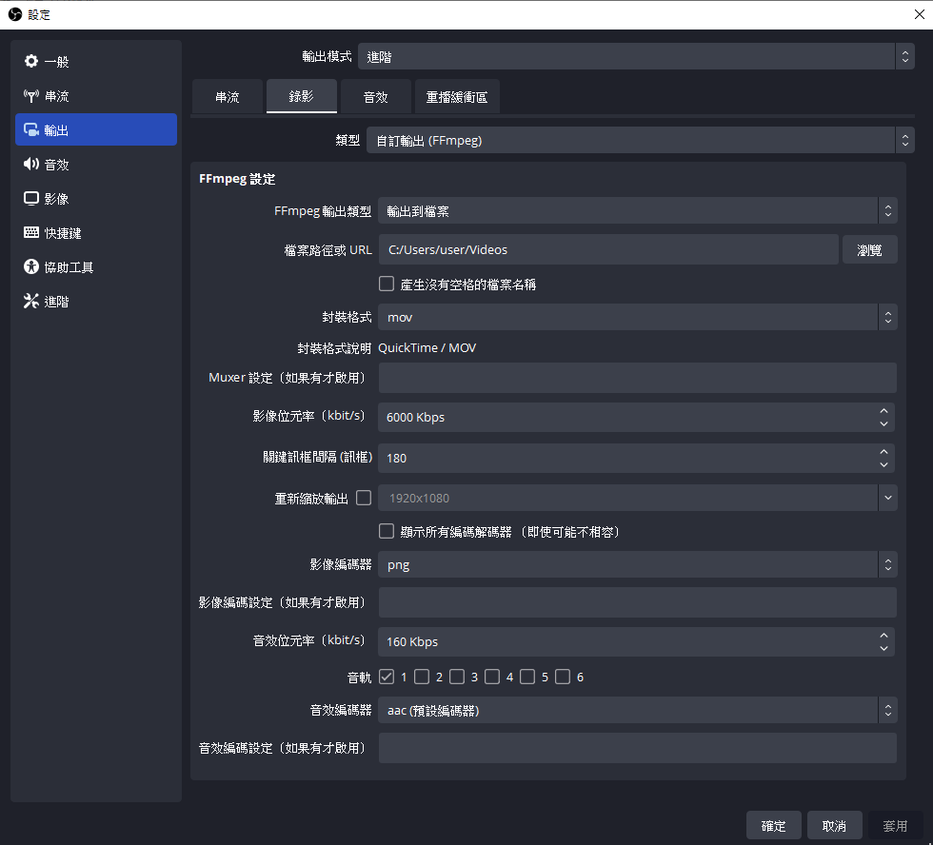
Task: Open the 類型 dropdown showing 自訂輸出 (FFmpeg)
Action: click(640, 140)
